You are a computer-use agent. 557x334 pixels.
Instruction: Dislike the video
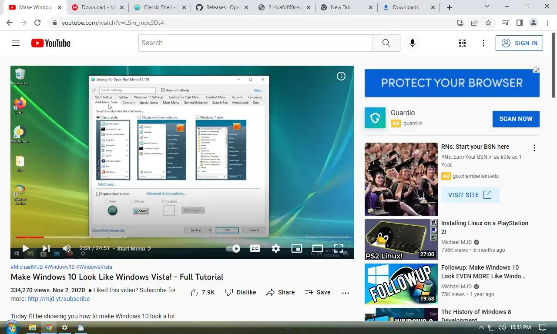[x=240, y=292]
